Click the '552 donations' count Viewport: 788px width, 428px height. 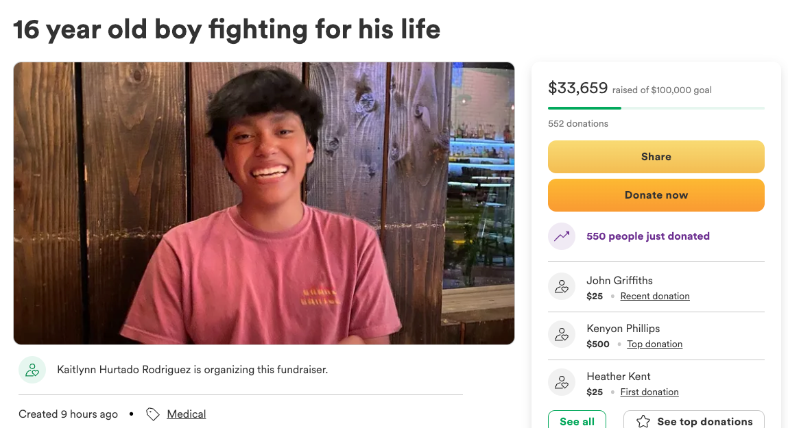[578, 124]
